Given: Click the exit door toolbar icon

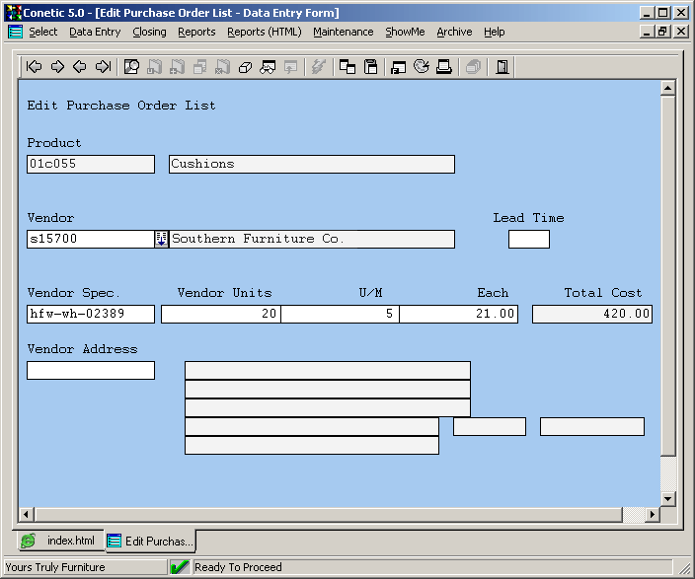Looking at the screenshot, I should click(502, 67).
